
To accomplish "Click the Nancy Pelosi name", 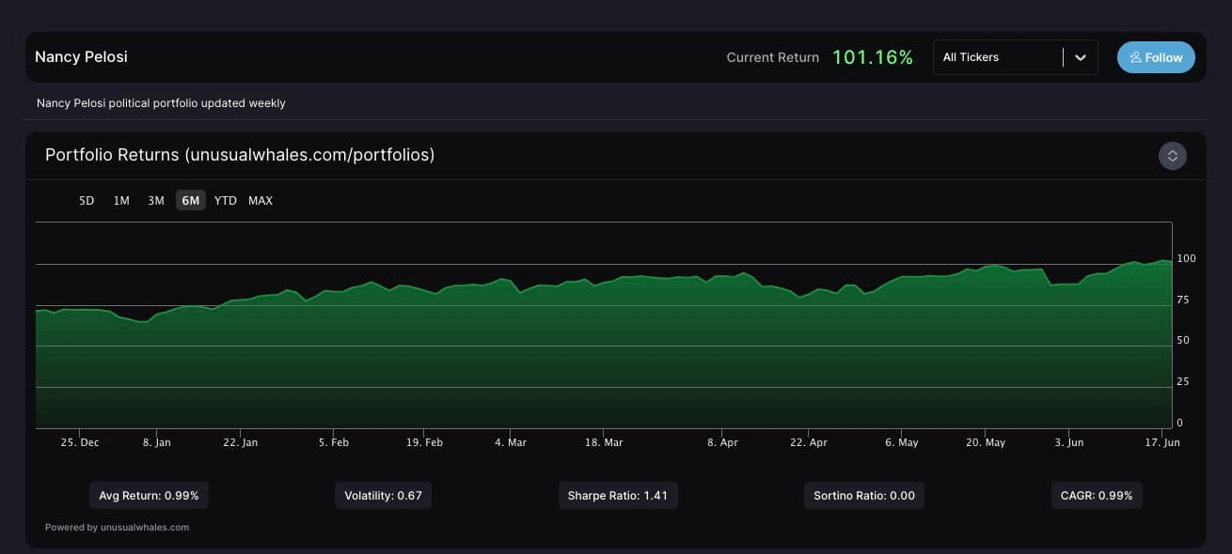I will (81, 56).
